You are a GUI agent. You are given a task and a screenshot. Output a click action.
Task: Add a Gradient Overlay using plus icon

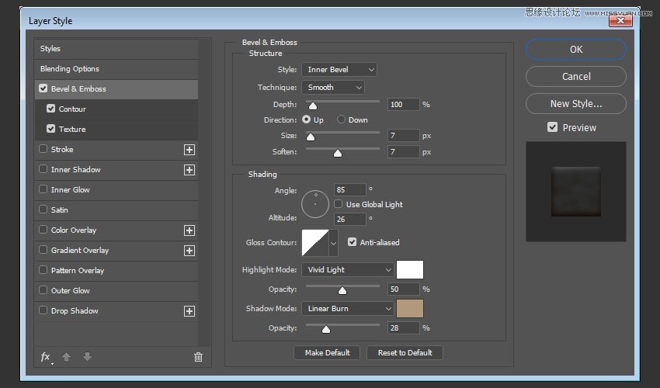pyautogui.click(x=189, y=251)
